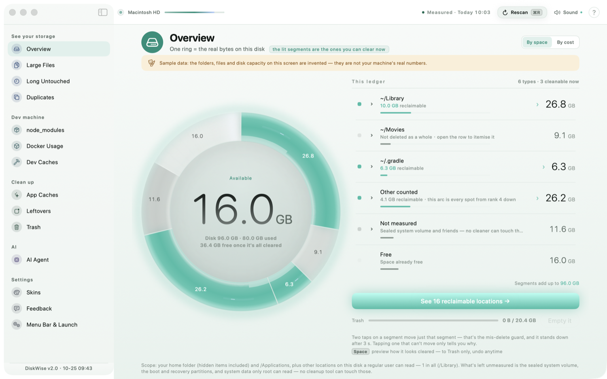The width and height of the screenshot is (607, 379).
Task: Expand the Other counted row
Action: pyautogui.click(x=371, y=198)
